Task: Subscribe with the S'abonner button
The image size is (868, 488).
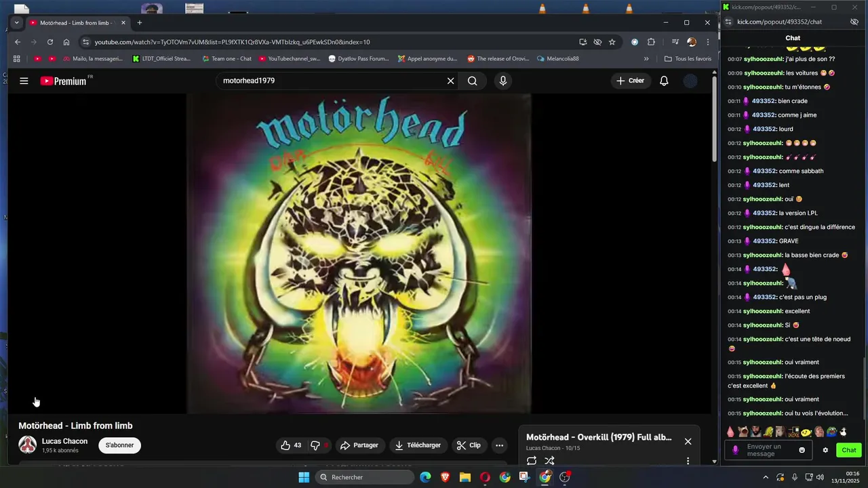Action: [x=119, y=445]
